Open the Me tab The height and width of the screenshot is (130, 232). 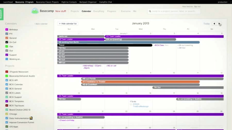point(135,11)
